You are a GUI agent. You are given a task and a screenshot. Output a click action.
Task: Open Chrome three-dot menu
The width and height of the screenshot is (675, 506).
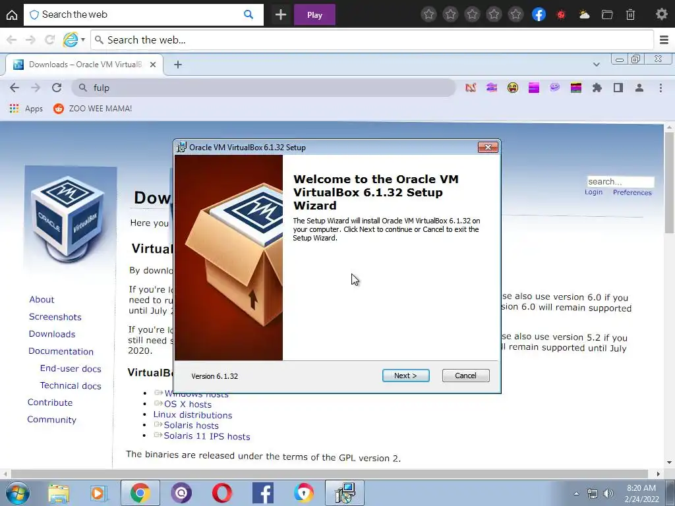(x=660, y=88)
